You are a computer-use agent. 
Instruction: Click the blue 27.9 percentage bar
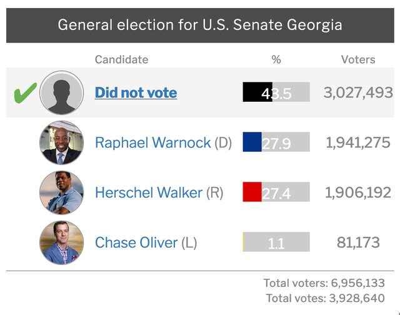tap(276, 142)
